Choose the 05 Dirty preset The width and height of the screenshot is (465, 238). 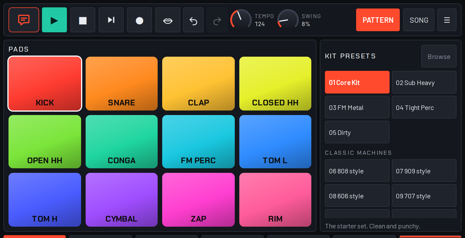(357, 132)
